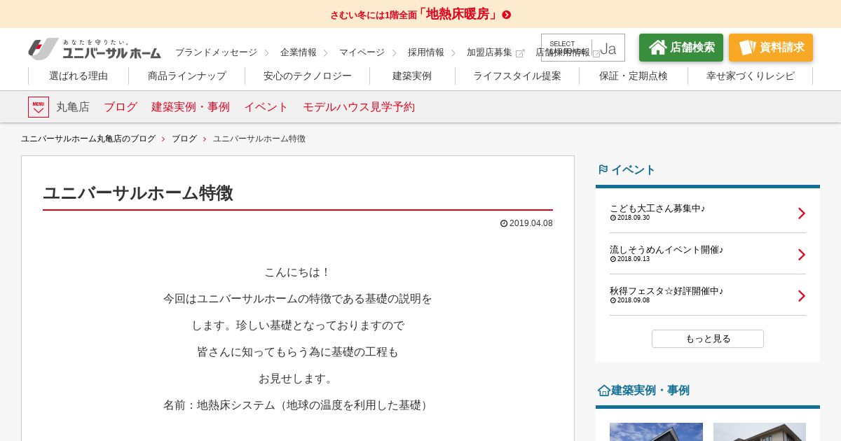The image size is (841, 441).
Task: Click the date text 2018.09.30
Action: pos(634,218)
